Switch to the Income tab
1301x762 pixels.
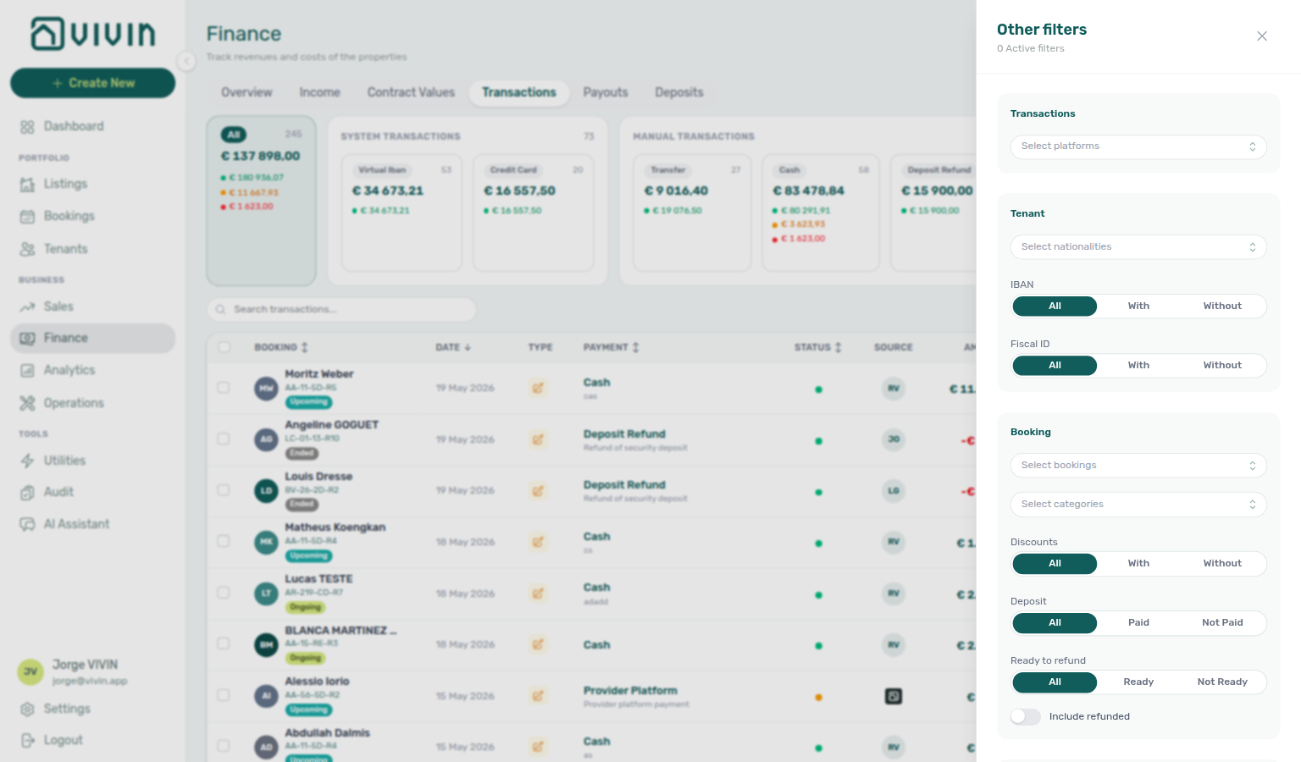coord(319,92)
